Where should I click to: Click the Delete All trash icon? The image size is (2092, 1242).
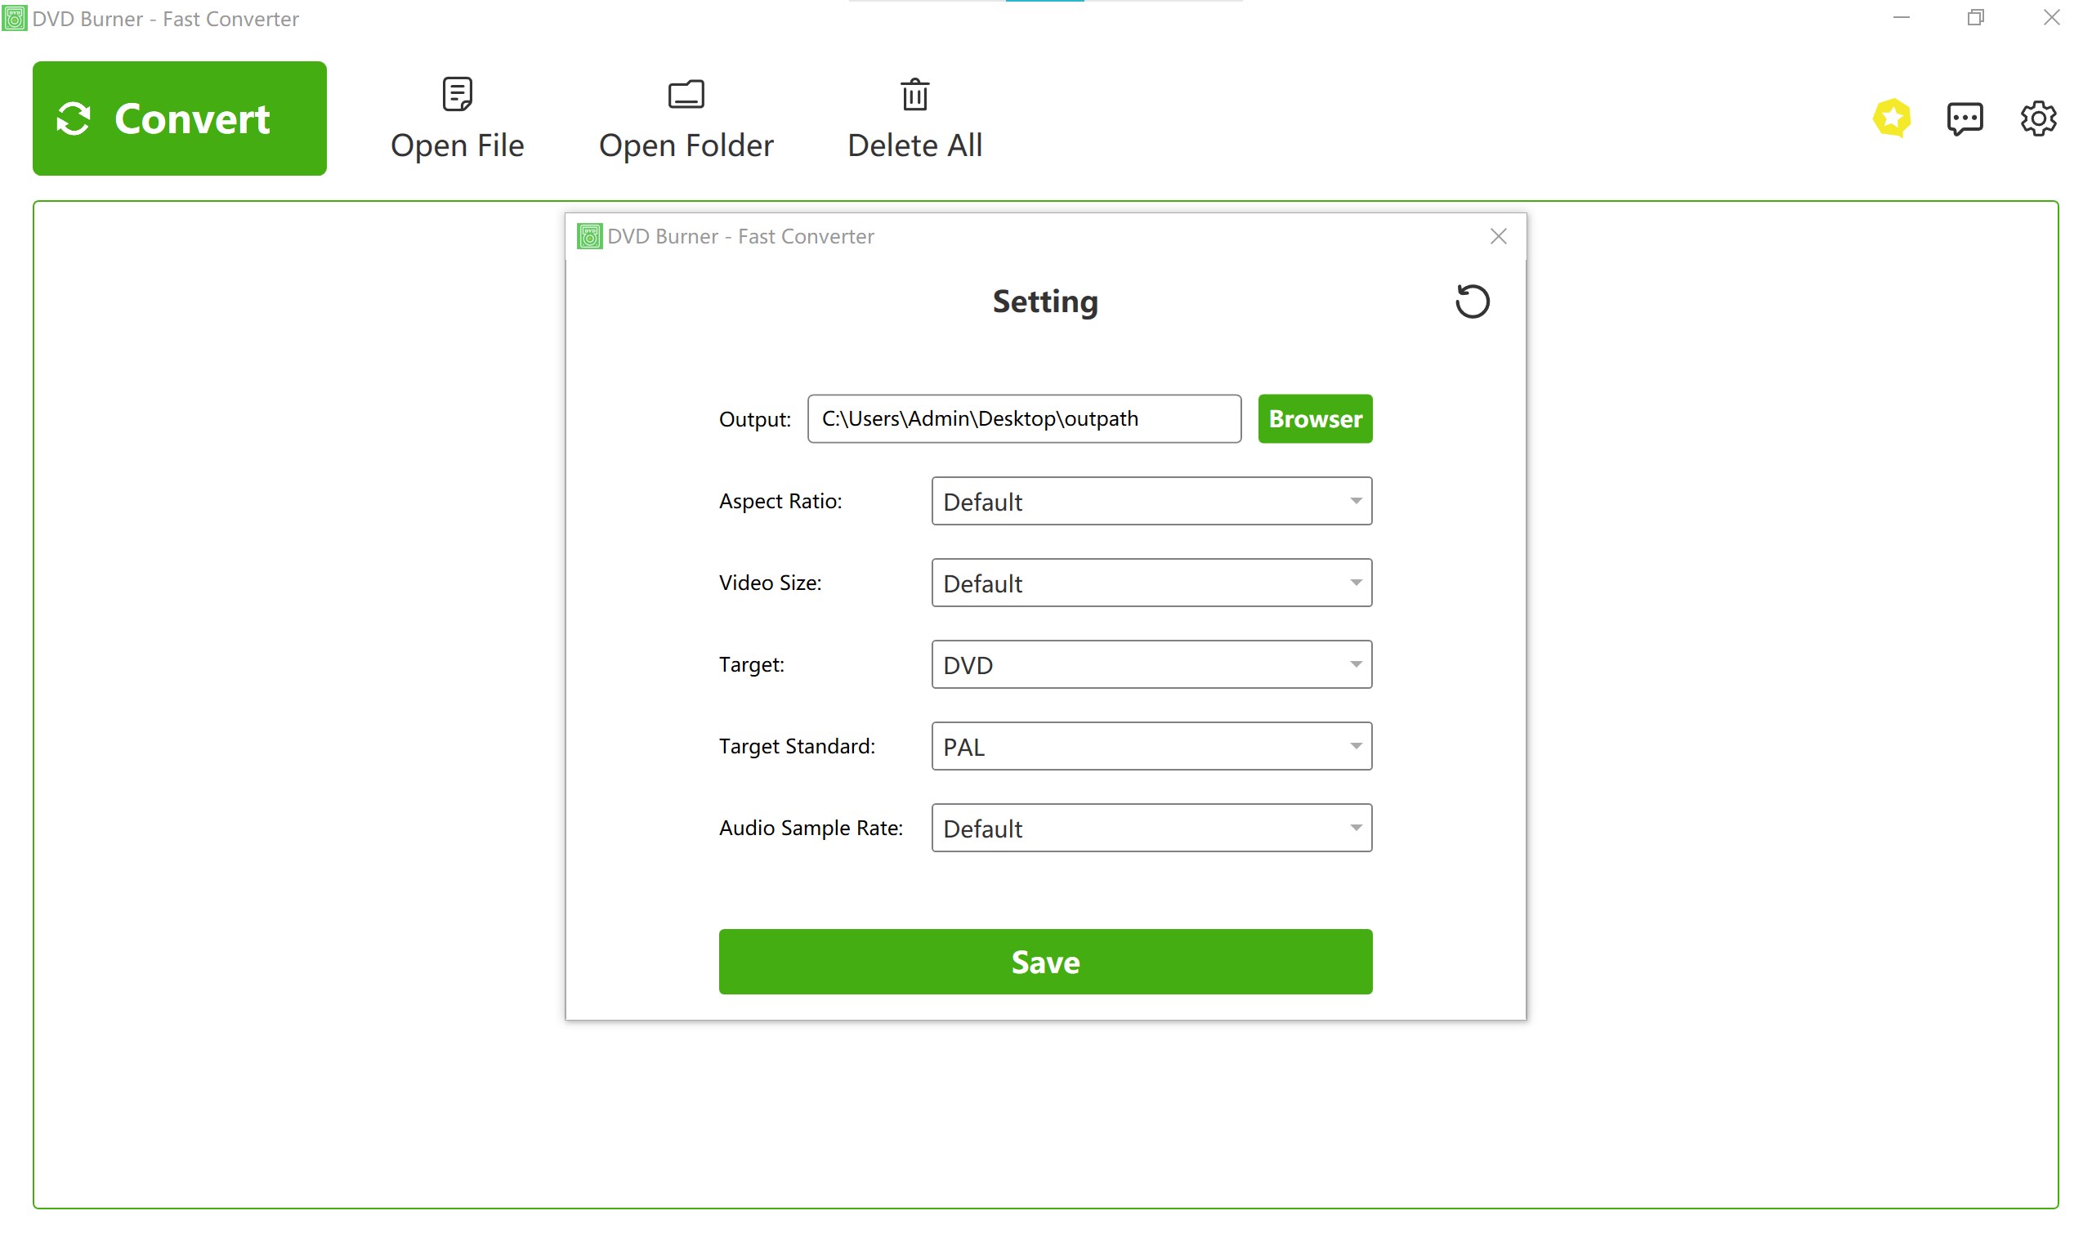914,95
